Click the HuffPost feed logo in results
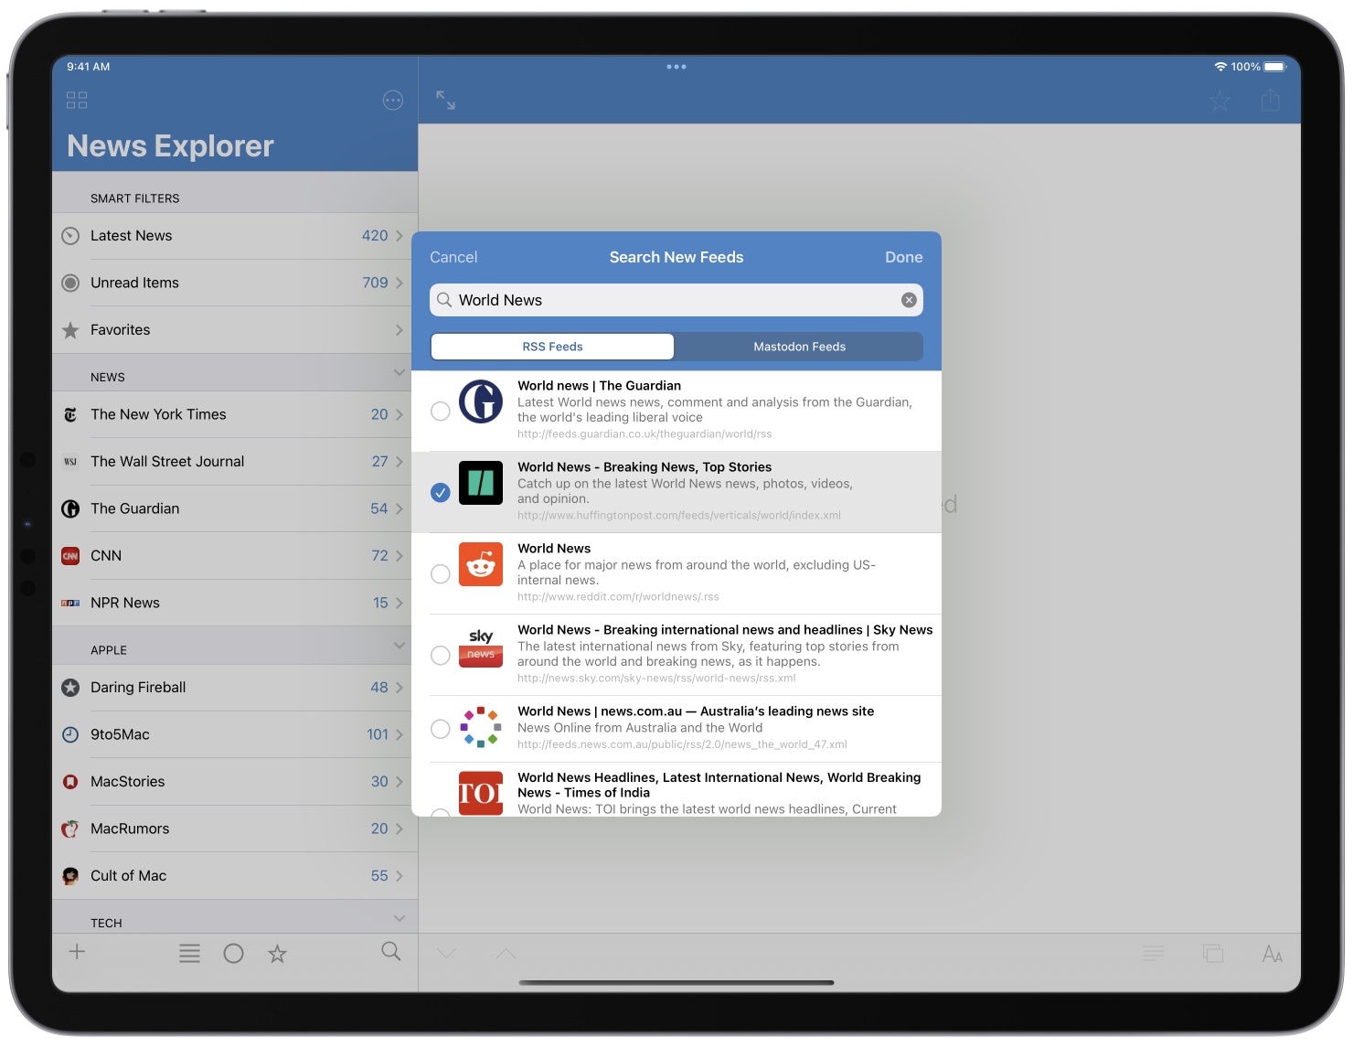1353x1048 pixels. point(481,483)
